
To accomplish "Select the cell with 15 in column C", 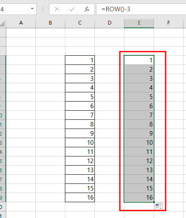I will (80, 188).
